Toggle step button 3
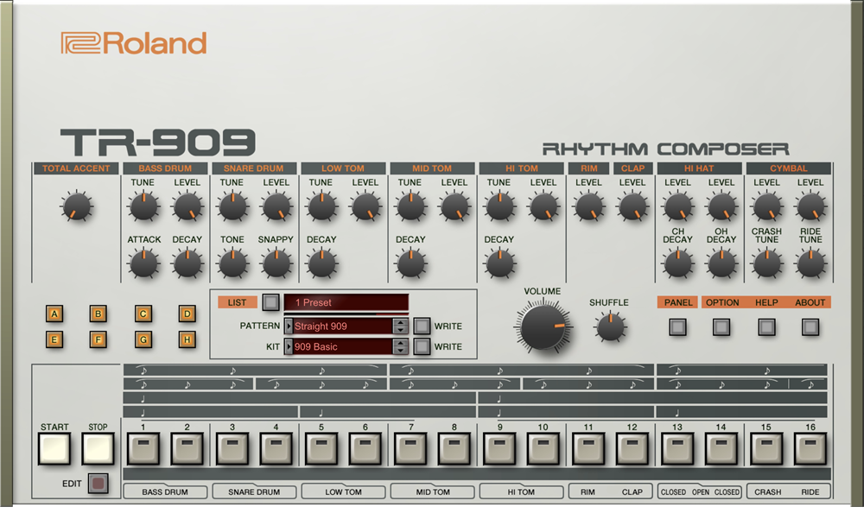 coord(232,448)
